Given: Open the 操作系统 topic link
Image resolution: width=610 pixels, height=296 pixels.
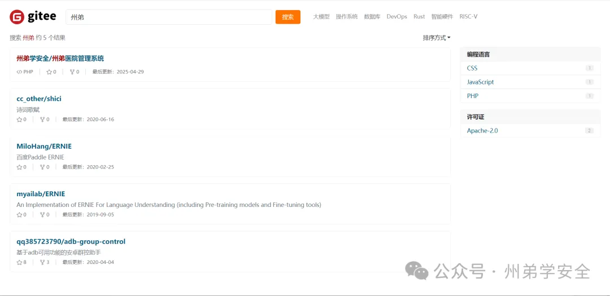Looking at the screenshot, I should (x=347, y=17).
